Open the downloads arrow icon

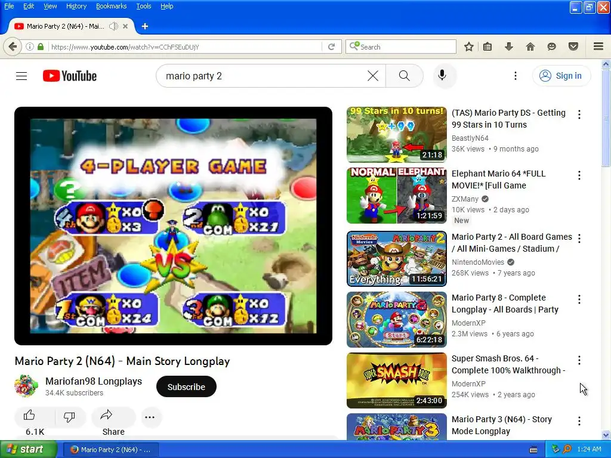coord(509,47)
